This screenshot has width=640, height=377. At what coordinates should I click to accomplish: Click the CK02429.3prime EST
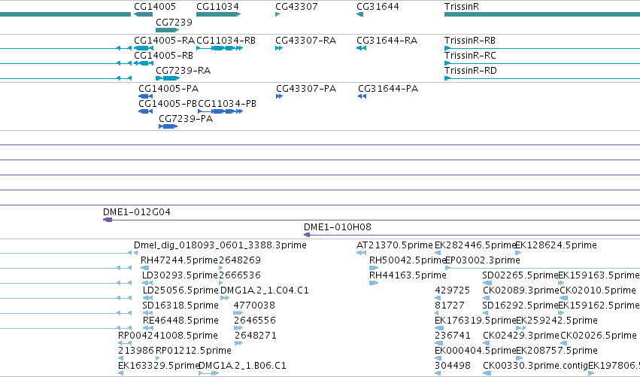(486, 343)
